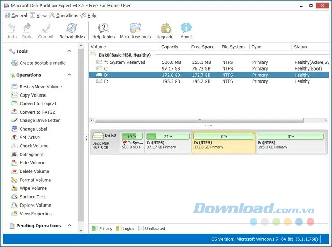Open the View menu
Viewport: 332px width, 247px height.
tap(38, 15)
